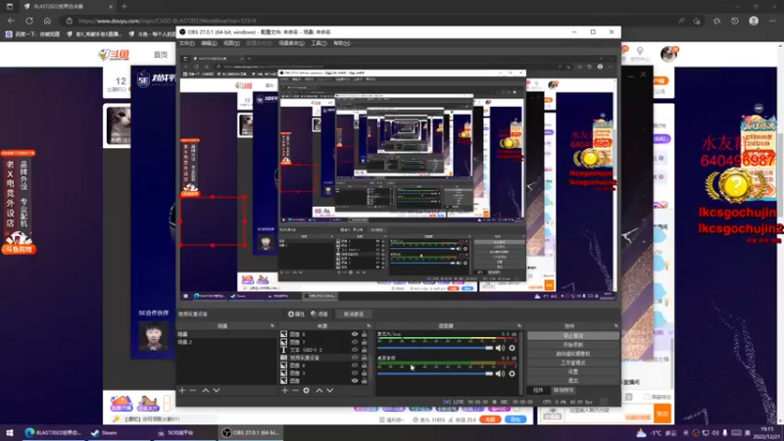The height and width of the screenshot is (441, 784).
Task: Toggle visibility of 图像 7 source
Action: (355, 342)
